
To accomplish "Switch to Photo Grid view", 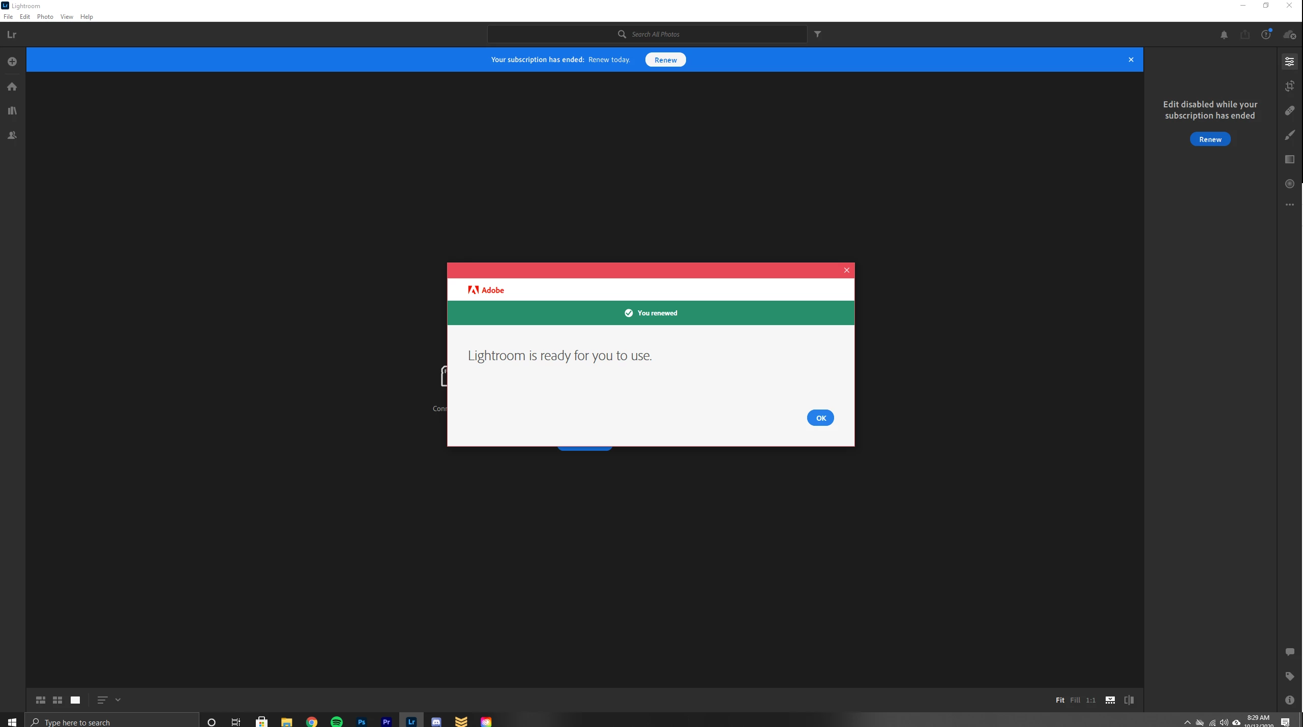I will tap(41, 700).
